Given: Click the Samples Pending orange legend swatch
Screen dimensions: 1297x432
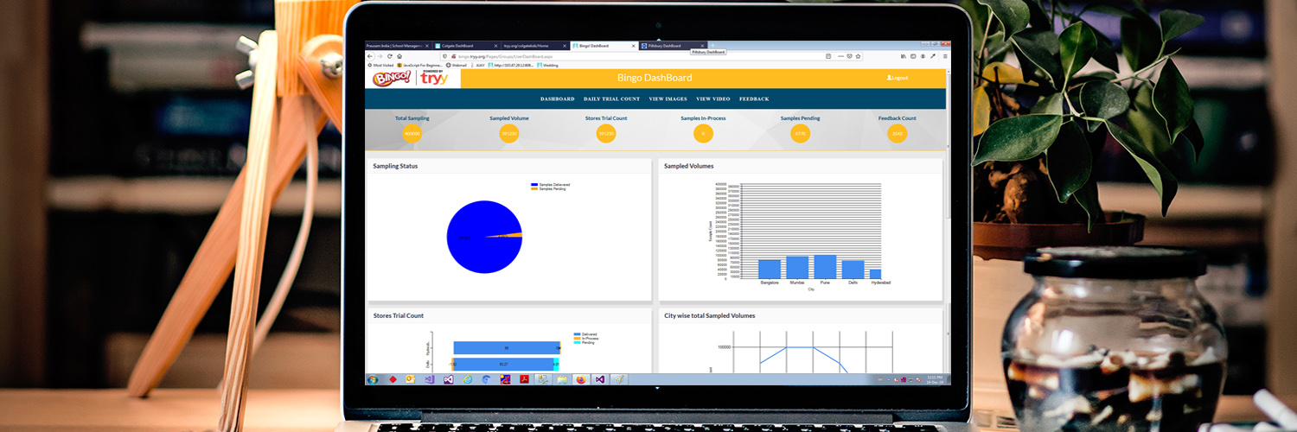Looking at the screenshot, I should 534,188.
